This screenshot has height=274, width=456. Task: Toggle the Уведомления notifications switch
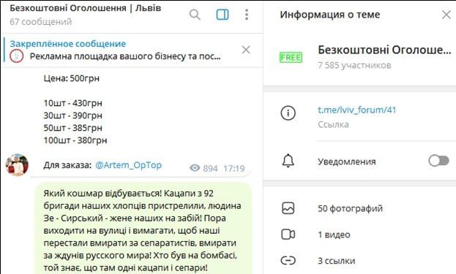tap(438, 161)
